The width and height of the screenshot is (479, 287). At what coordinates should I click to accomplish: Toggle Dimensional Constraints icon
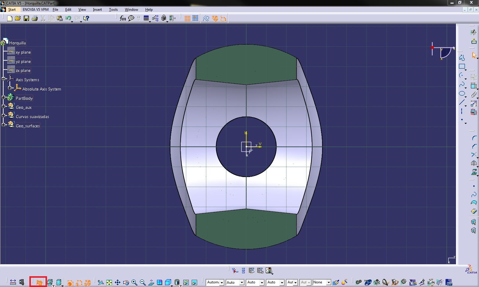pos(223,19)
